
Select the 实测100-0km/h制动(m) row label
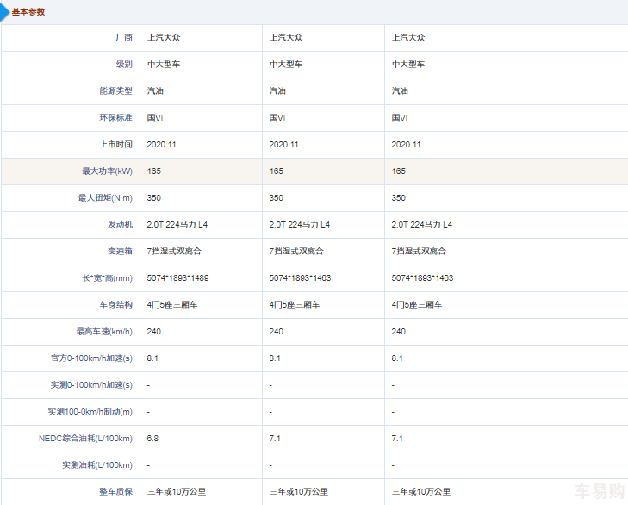coord(90,412)
